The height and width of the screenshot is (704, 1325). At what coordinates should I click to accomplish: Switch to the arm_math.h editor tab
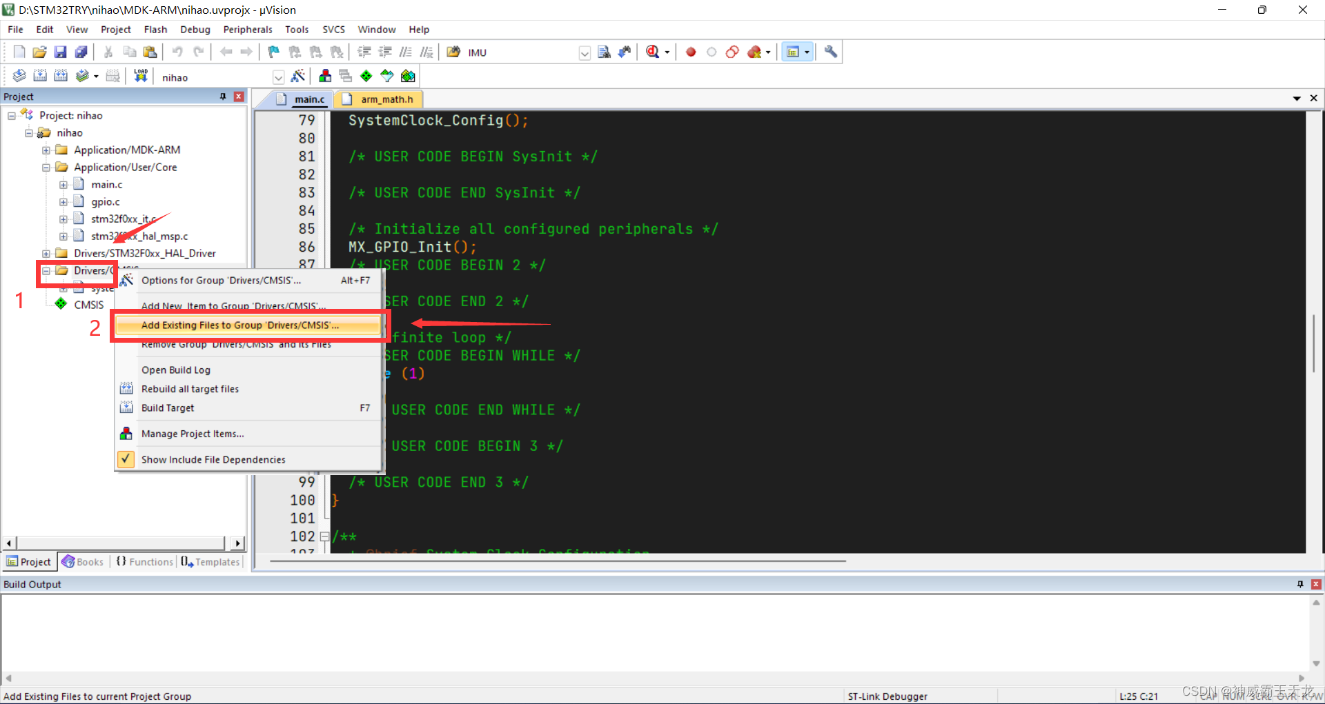coord(379,99)
